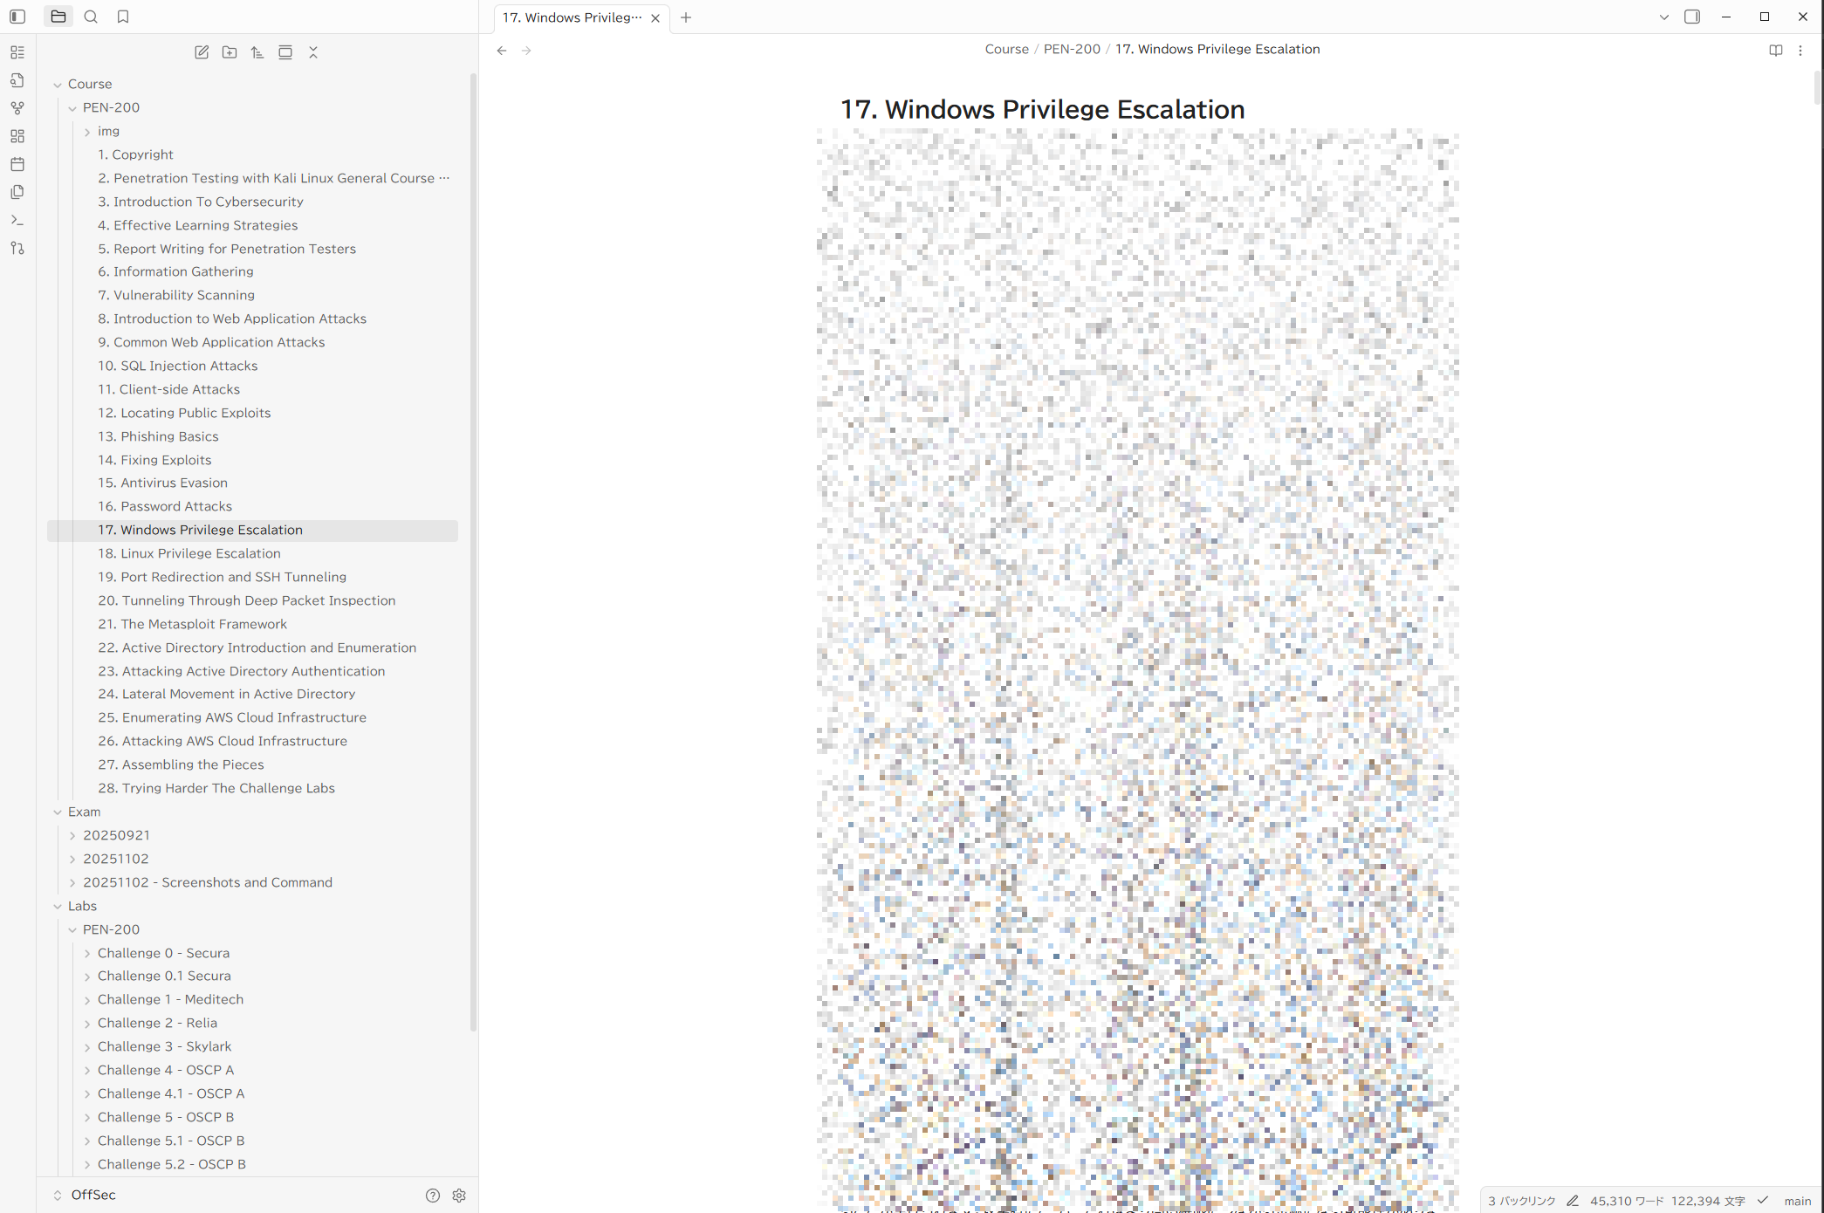This screenshot has height=1213, width=1824.
Task: Create a new folder via toolbar icon
Action: (x=230, y=52)
